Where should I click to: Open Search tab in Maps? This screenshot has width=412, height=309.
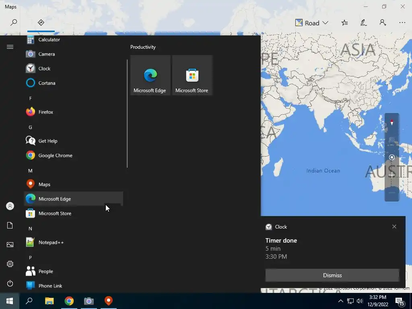pos(14,23)
